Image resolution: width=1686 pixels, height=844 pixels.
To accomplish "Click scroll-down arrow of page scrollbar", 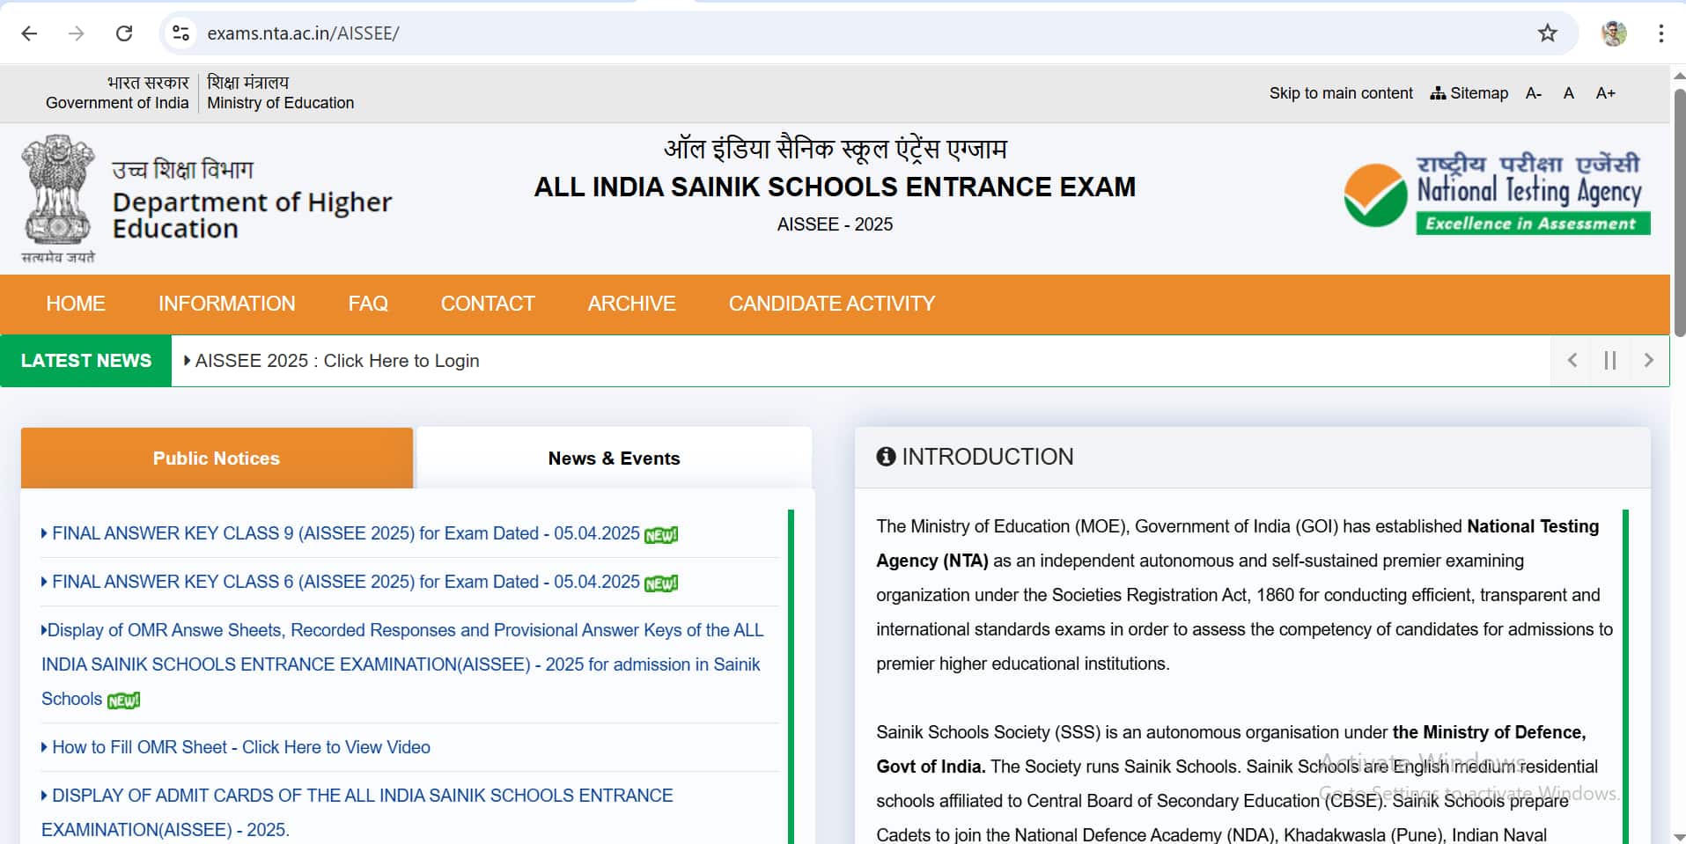I will click(x=1679, y=836).
